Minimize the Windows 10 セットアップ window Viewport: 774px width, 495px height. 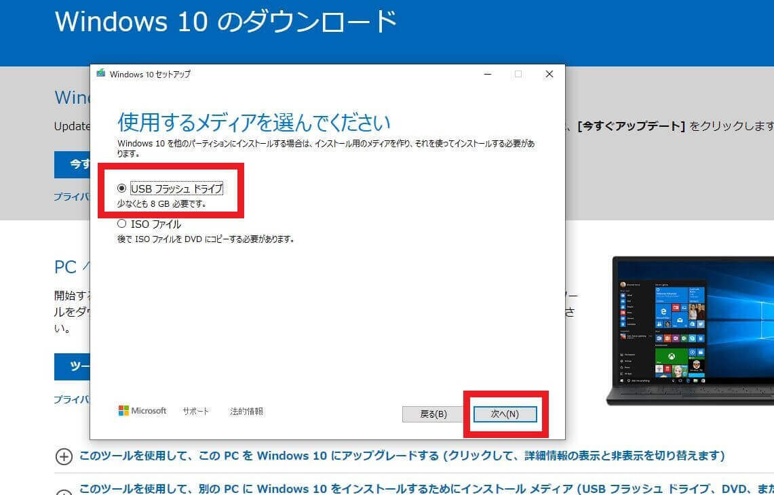488,74
